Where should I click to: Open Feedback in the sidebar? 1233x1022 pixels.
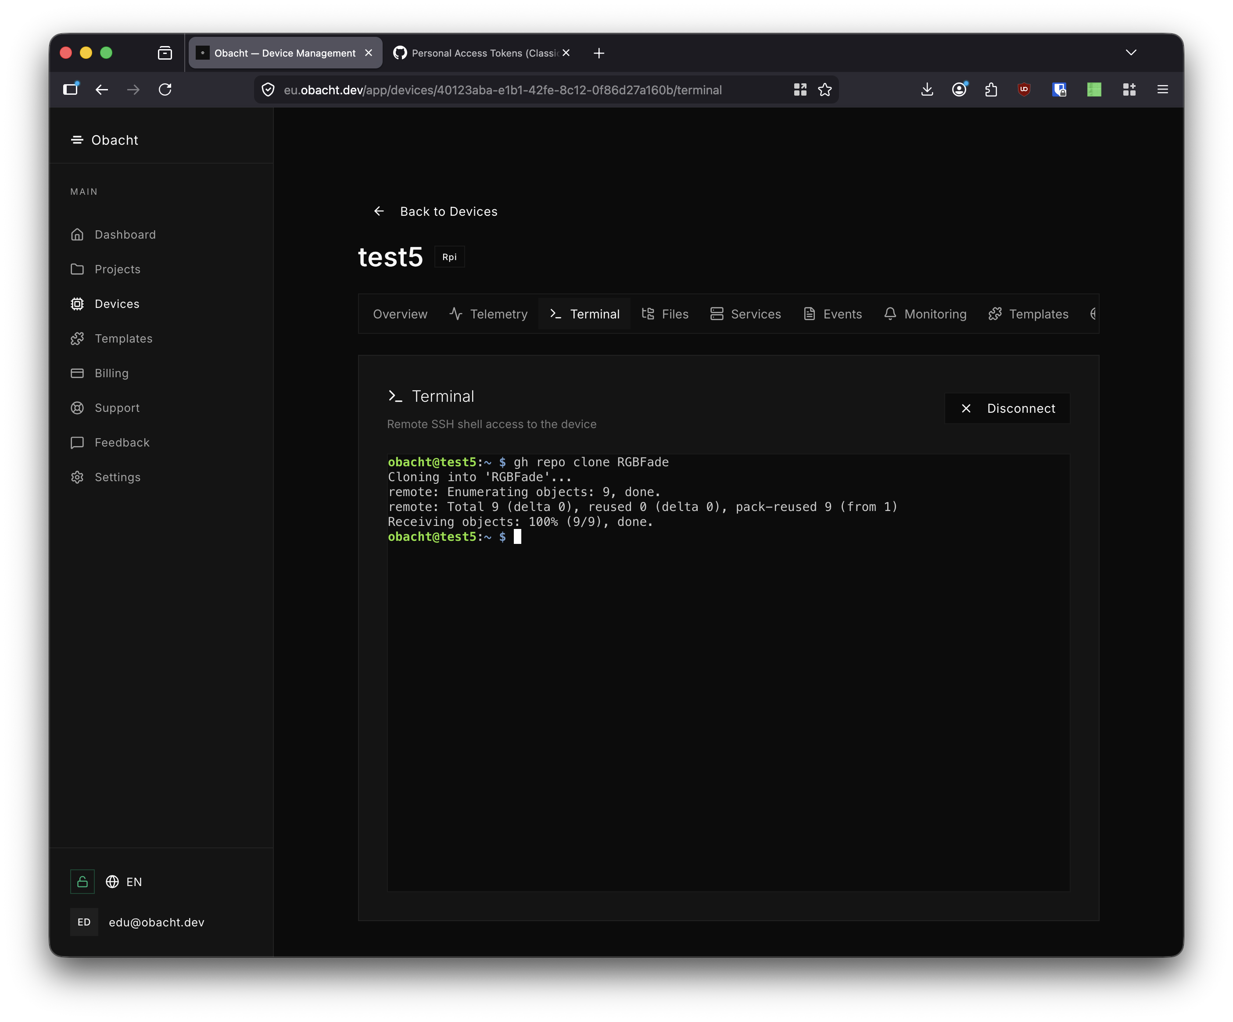110,443
